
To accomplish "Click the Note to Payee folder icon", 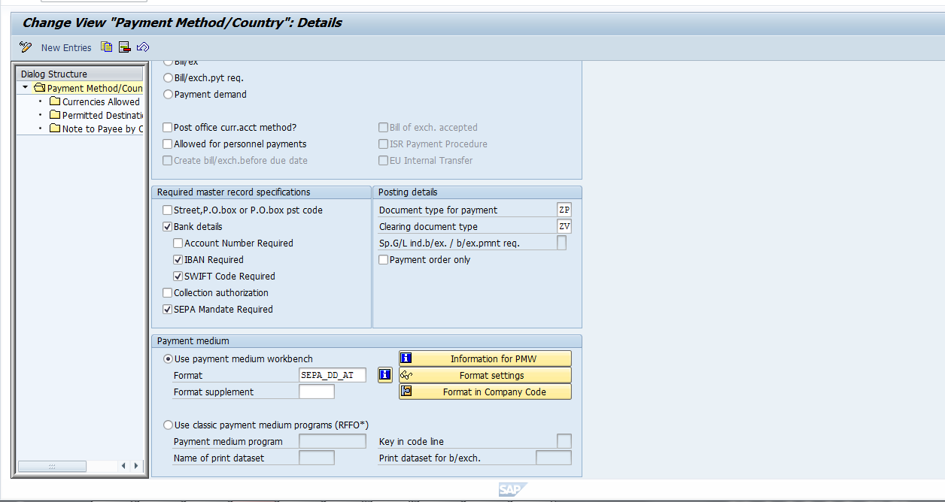I will tap(55, 129).
